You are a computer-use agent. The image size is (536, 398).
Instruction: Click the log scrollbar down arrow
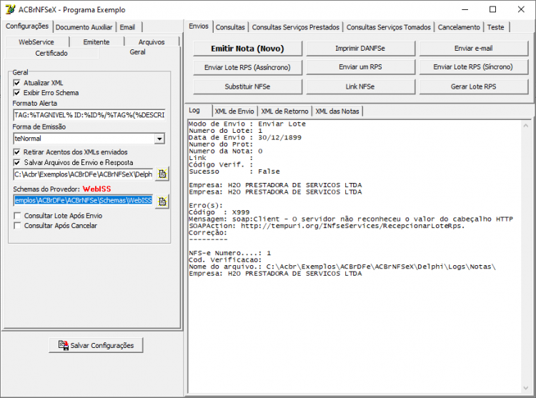pyautogui.click(x=525, y=388)
